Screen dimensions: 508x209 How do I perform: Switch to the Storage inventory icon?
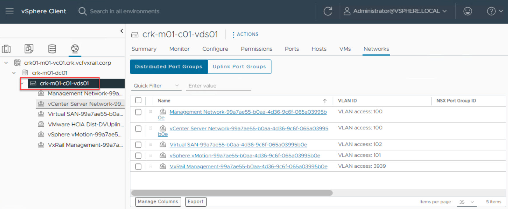point(52,49)
